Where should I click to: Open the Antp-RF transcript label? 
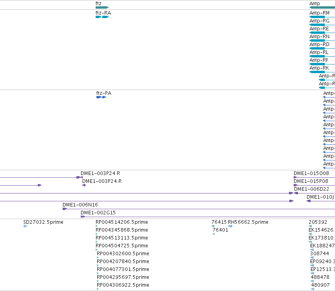(319, 60)
